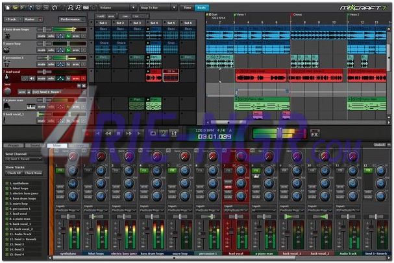Switch to the Project tab
This screenshot has width=394, height=263.
[x=14, y=145]
